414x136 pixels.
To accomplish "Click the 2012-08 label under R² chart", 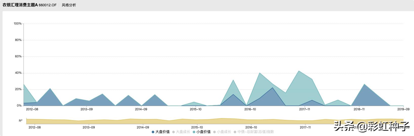I will click(35, 127).
